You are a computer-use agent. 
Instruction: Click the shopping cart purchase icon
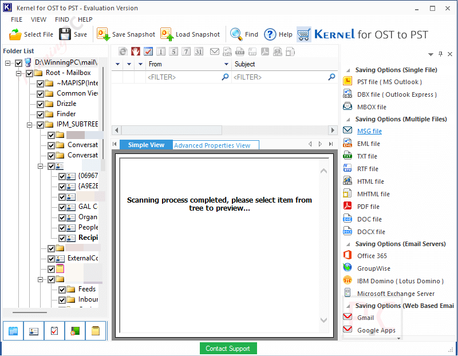coord(304,34)
